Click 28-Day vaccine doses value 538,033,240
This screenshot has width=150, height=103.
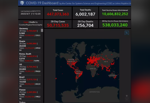(x=115, y=25)
